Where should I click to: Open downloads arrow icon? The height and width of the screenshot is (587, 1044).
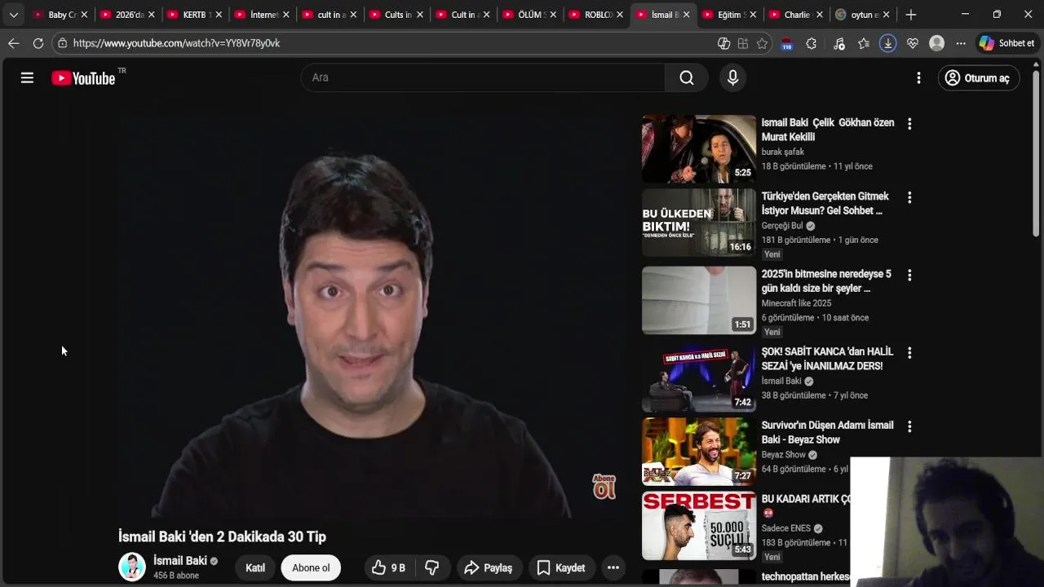click(x=888, y=43)
